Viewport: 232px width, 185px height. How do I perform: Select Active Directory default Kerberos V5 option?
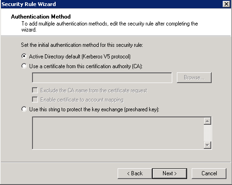[x=24, y=56]
